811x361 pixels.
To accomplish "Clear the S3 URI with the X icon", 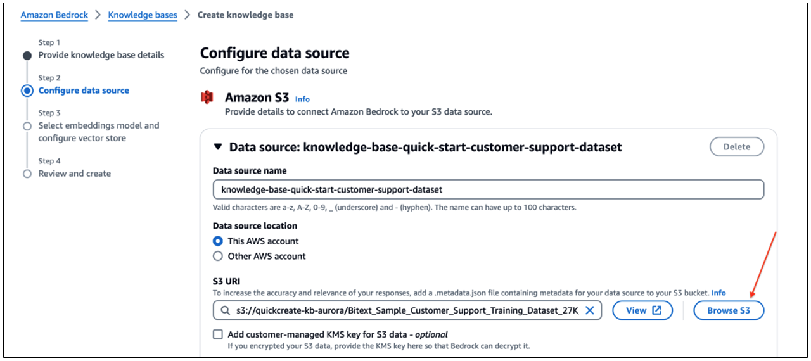I will tap(589, 310).
